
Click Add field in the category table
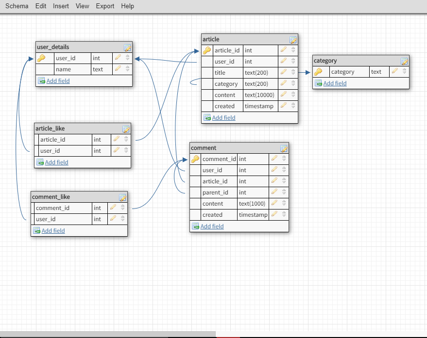click(x=334, y=83)
